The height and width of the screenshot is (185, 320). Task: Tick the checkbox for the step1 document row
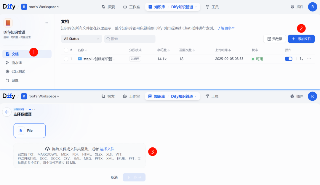click(x=66, y=59)
